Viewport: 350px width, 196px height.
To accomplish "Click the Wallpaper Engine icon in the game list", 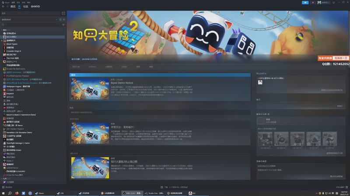I will (x=4, y=86).
